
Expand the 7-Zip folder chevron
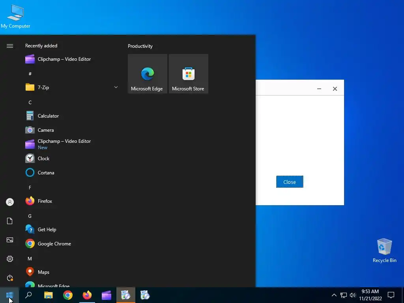click(x=116, y=87)
